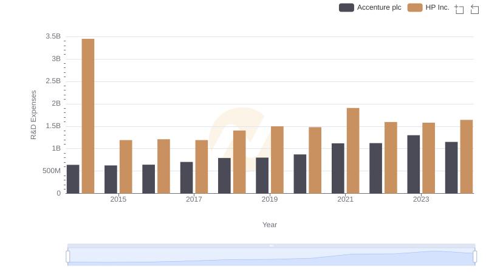
Task: Click the 2021 x-axis label
Action: coord(345,199)
